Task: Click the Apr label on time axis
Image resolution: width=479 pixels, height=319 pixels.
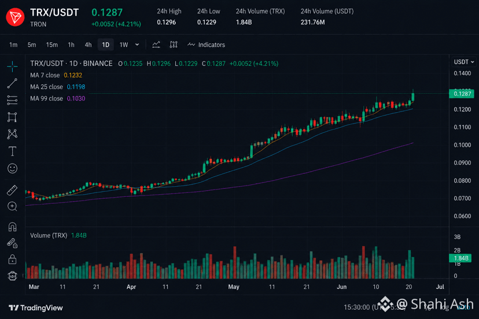Action: (131, 287)
